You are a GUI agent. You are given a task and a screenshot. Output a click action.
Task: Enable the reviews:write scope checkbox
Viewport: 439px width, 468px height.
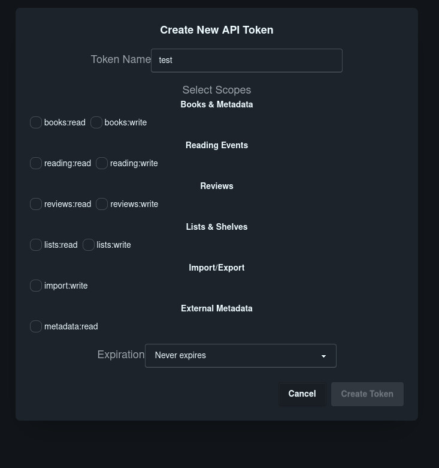click(x=102, y=204)
